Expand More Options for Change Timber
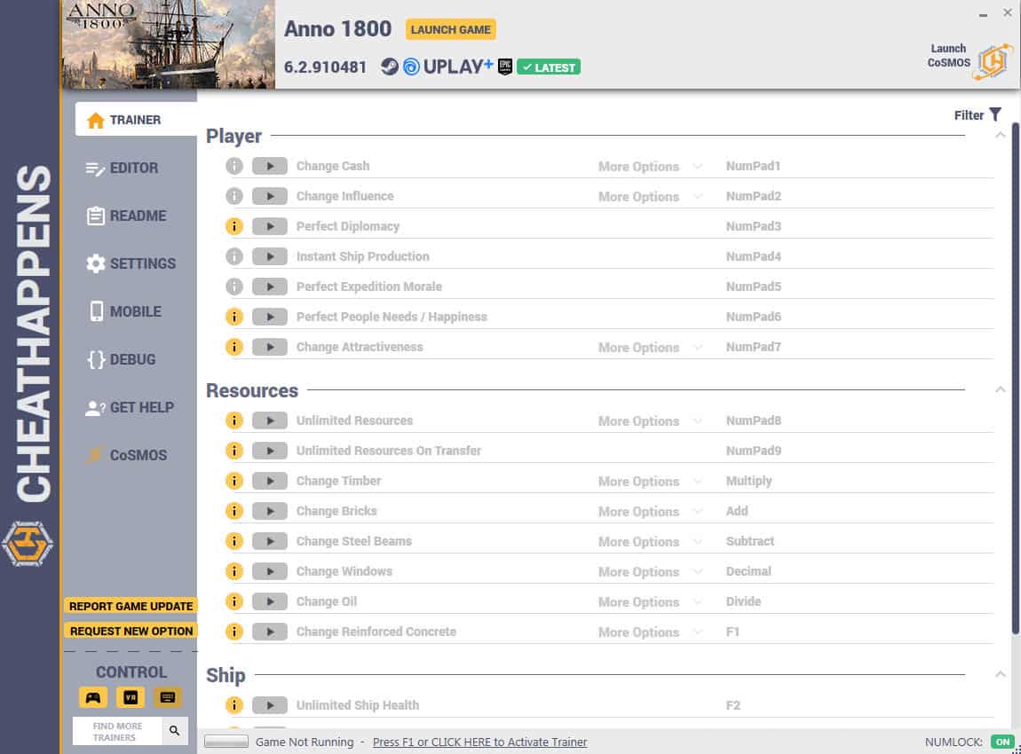The width and height of the screenshot is (1021, 754). [651, 482]
